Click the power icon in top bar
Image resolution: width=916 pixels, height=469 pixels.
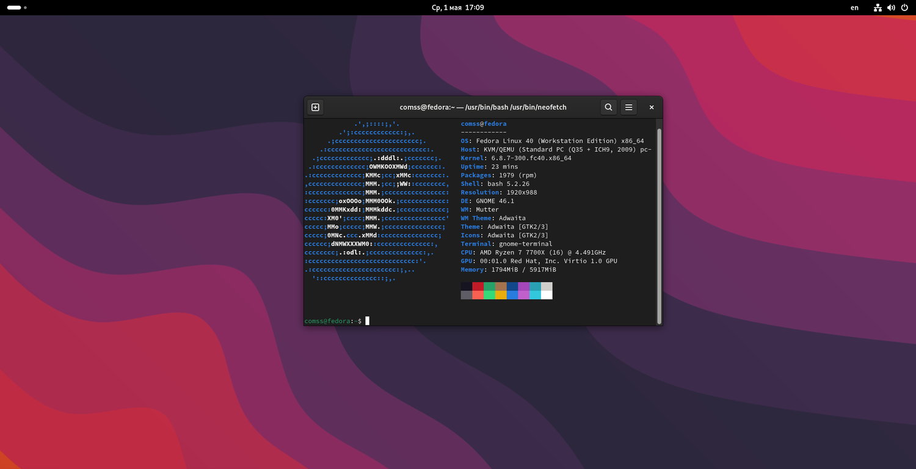coord(904,8)
